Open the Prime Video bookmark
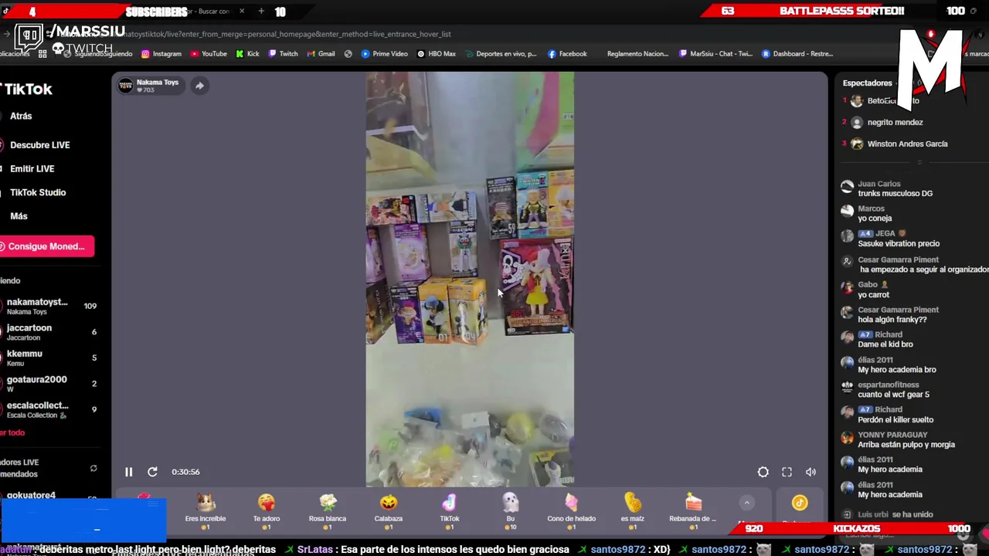 coord(385,54)
